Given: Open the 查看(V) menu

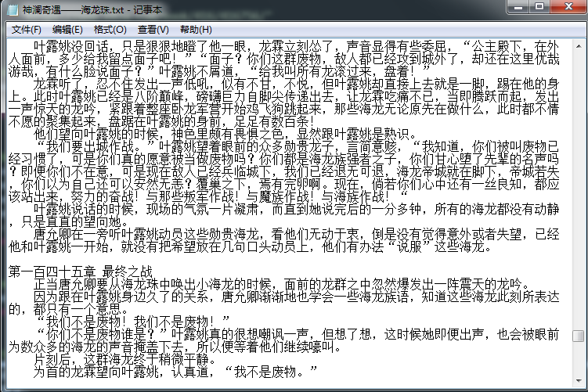Looking at the screenshot, I should [x=153, y=30].
